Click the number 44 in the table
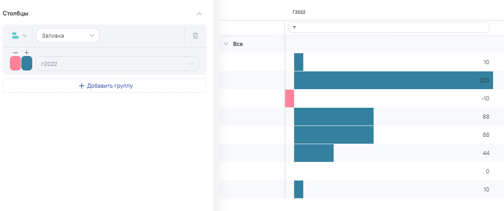This screenshot has height=211, width=504. (x=486, y=153)
